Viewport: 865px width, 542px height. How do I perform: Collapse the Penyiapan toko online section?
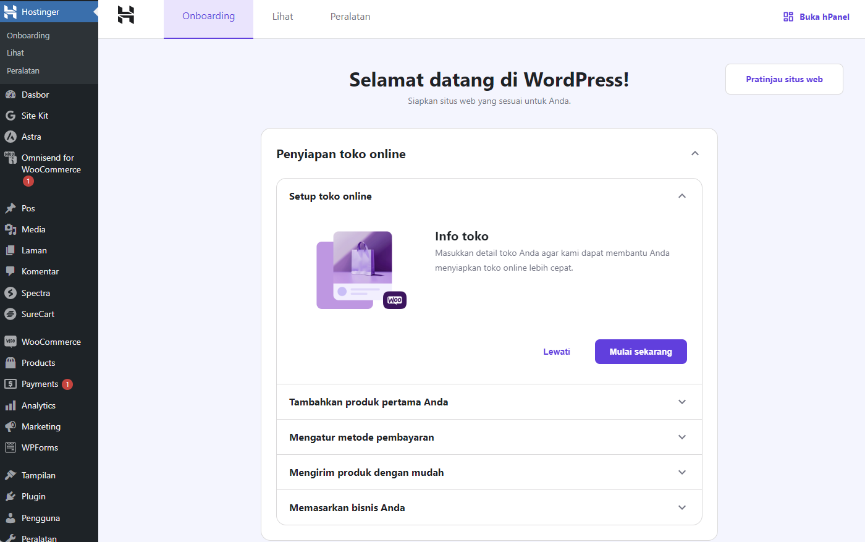694,153
